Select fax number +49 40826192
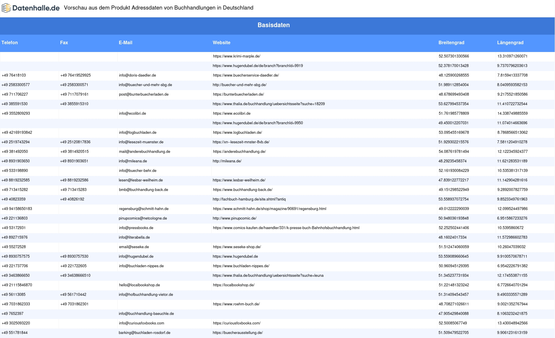Screen dimensions: 555x338 pos(72,199)
